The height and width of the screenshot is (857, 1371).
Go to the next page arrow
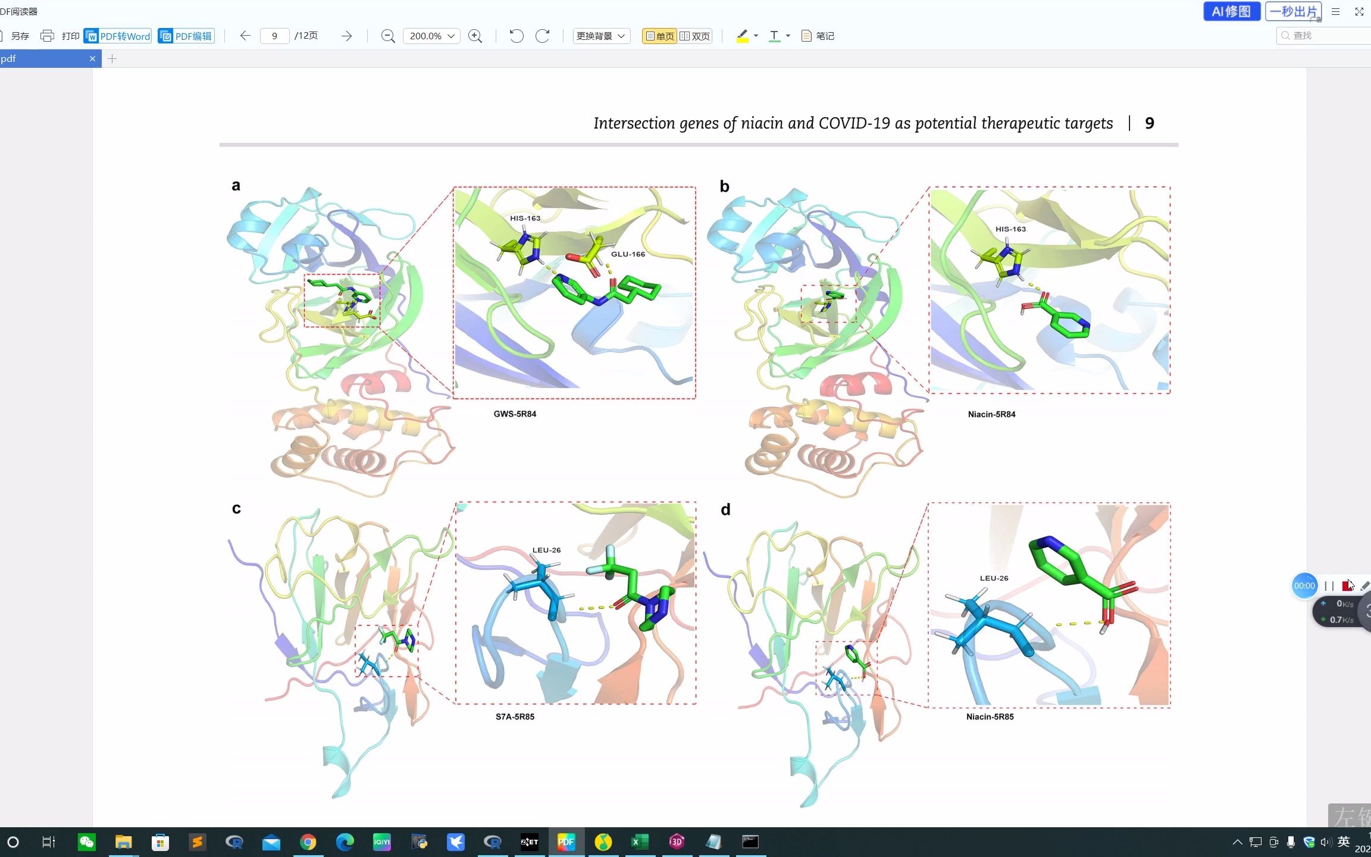pyautogui.click(x=346, y=36)
